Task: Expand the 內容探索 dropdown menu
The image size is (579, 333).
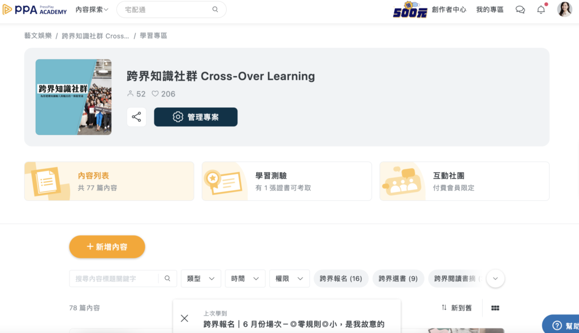Action: [x=92, y=10]
